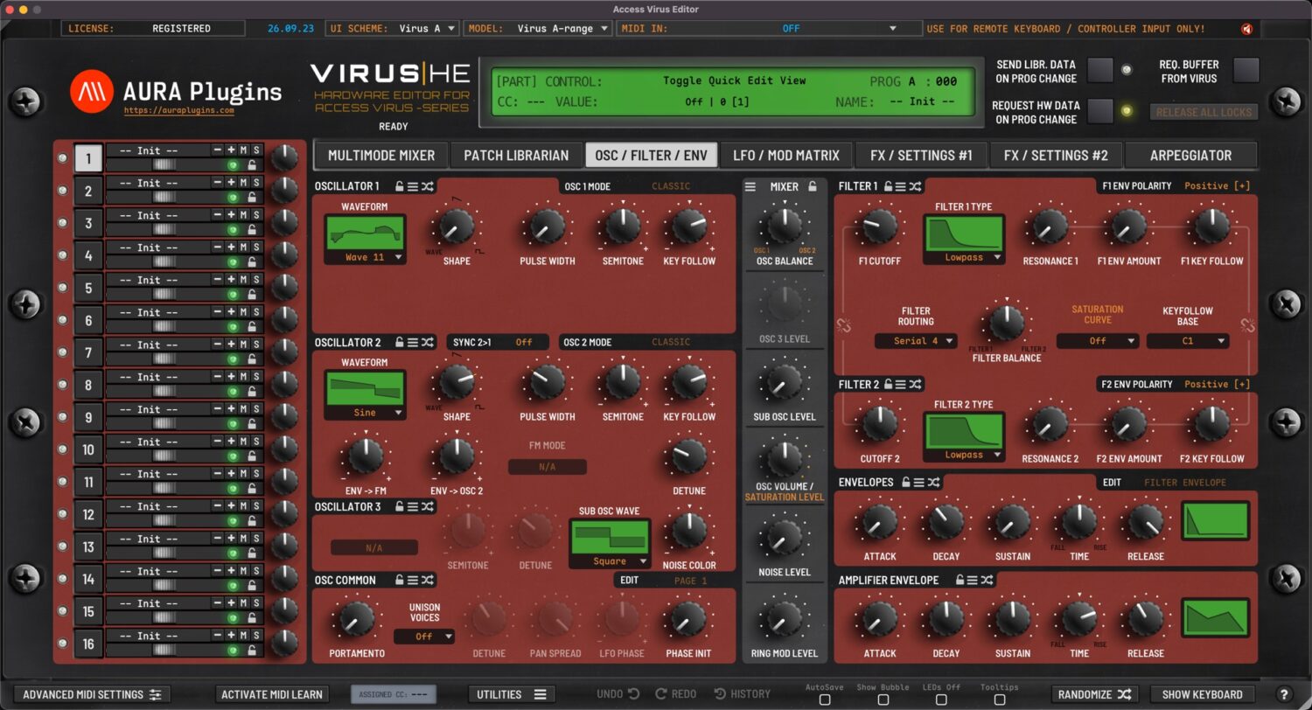Toggle the lock icon on part 3
Viewport: 1312px width, 710px height.
click(x=252, y=230)
